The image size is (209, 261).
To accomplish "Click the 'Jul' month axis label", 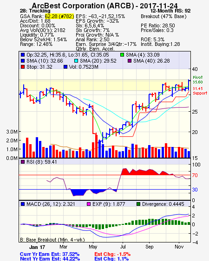I will (x=123, y=247).
